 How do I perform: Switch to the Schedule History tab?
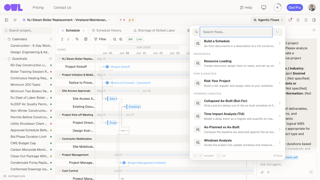tap(107, 30)
